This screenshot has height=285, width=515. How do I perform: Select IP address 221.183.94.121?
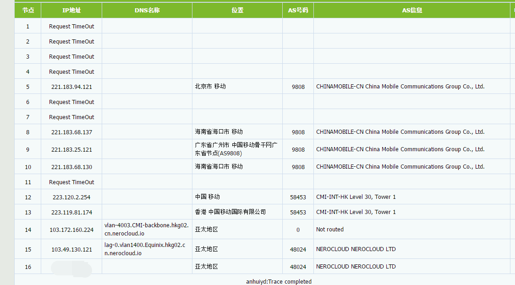[x=71, y=87]
